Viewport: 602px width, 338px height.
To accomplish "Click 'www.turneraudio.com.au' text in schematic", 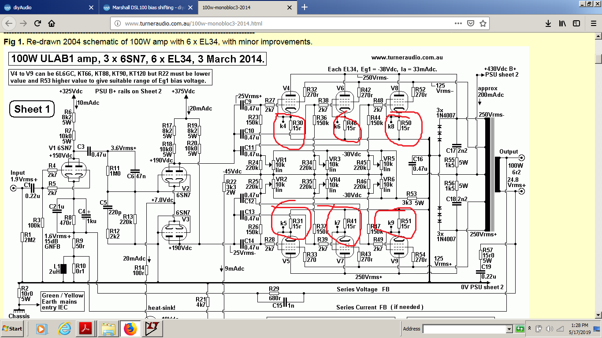I will click(407, 57).
